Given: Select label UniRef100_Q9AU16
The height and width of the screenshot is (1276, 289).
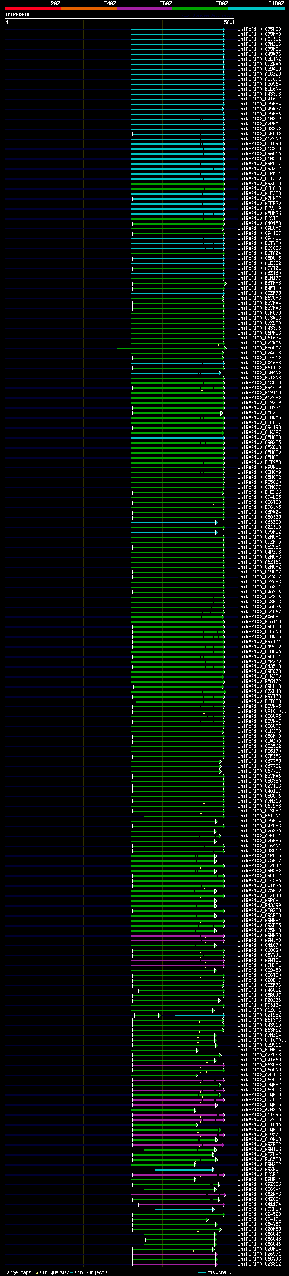Looking at the screenshot, I should click(259, 153).
